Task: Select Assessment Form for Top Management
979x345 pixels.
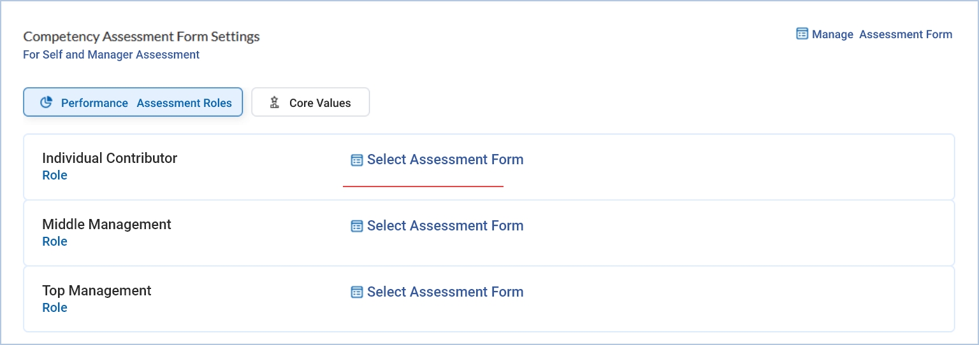Action: (445, 292)
